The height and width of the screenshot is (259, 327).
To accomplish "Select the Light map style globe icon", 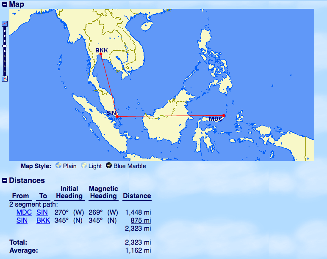I will coord(84,165).
